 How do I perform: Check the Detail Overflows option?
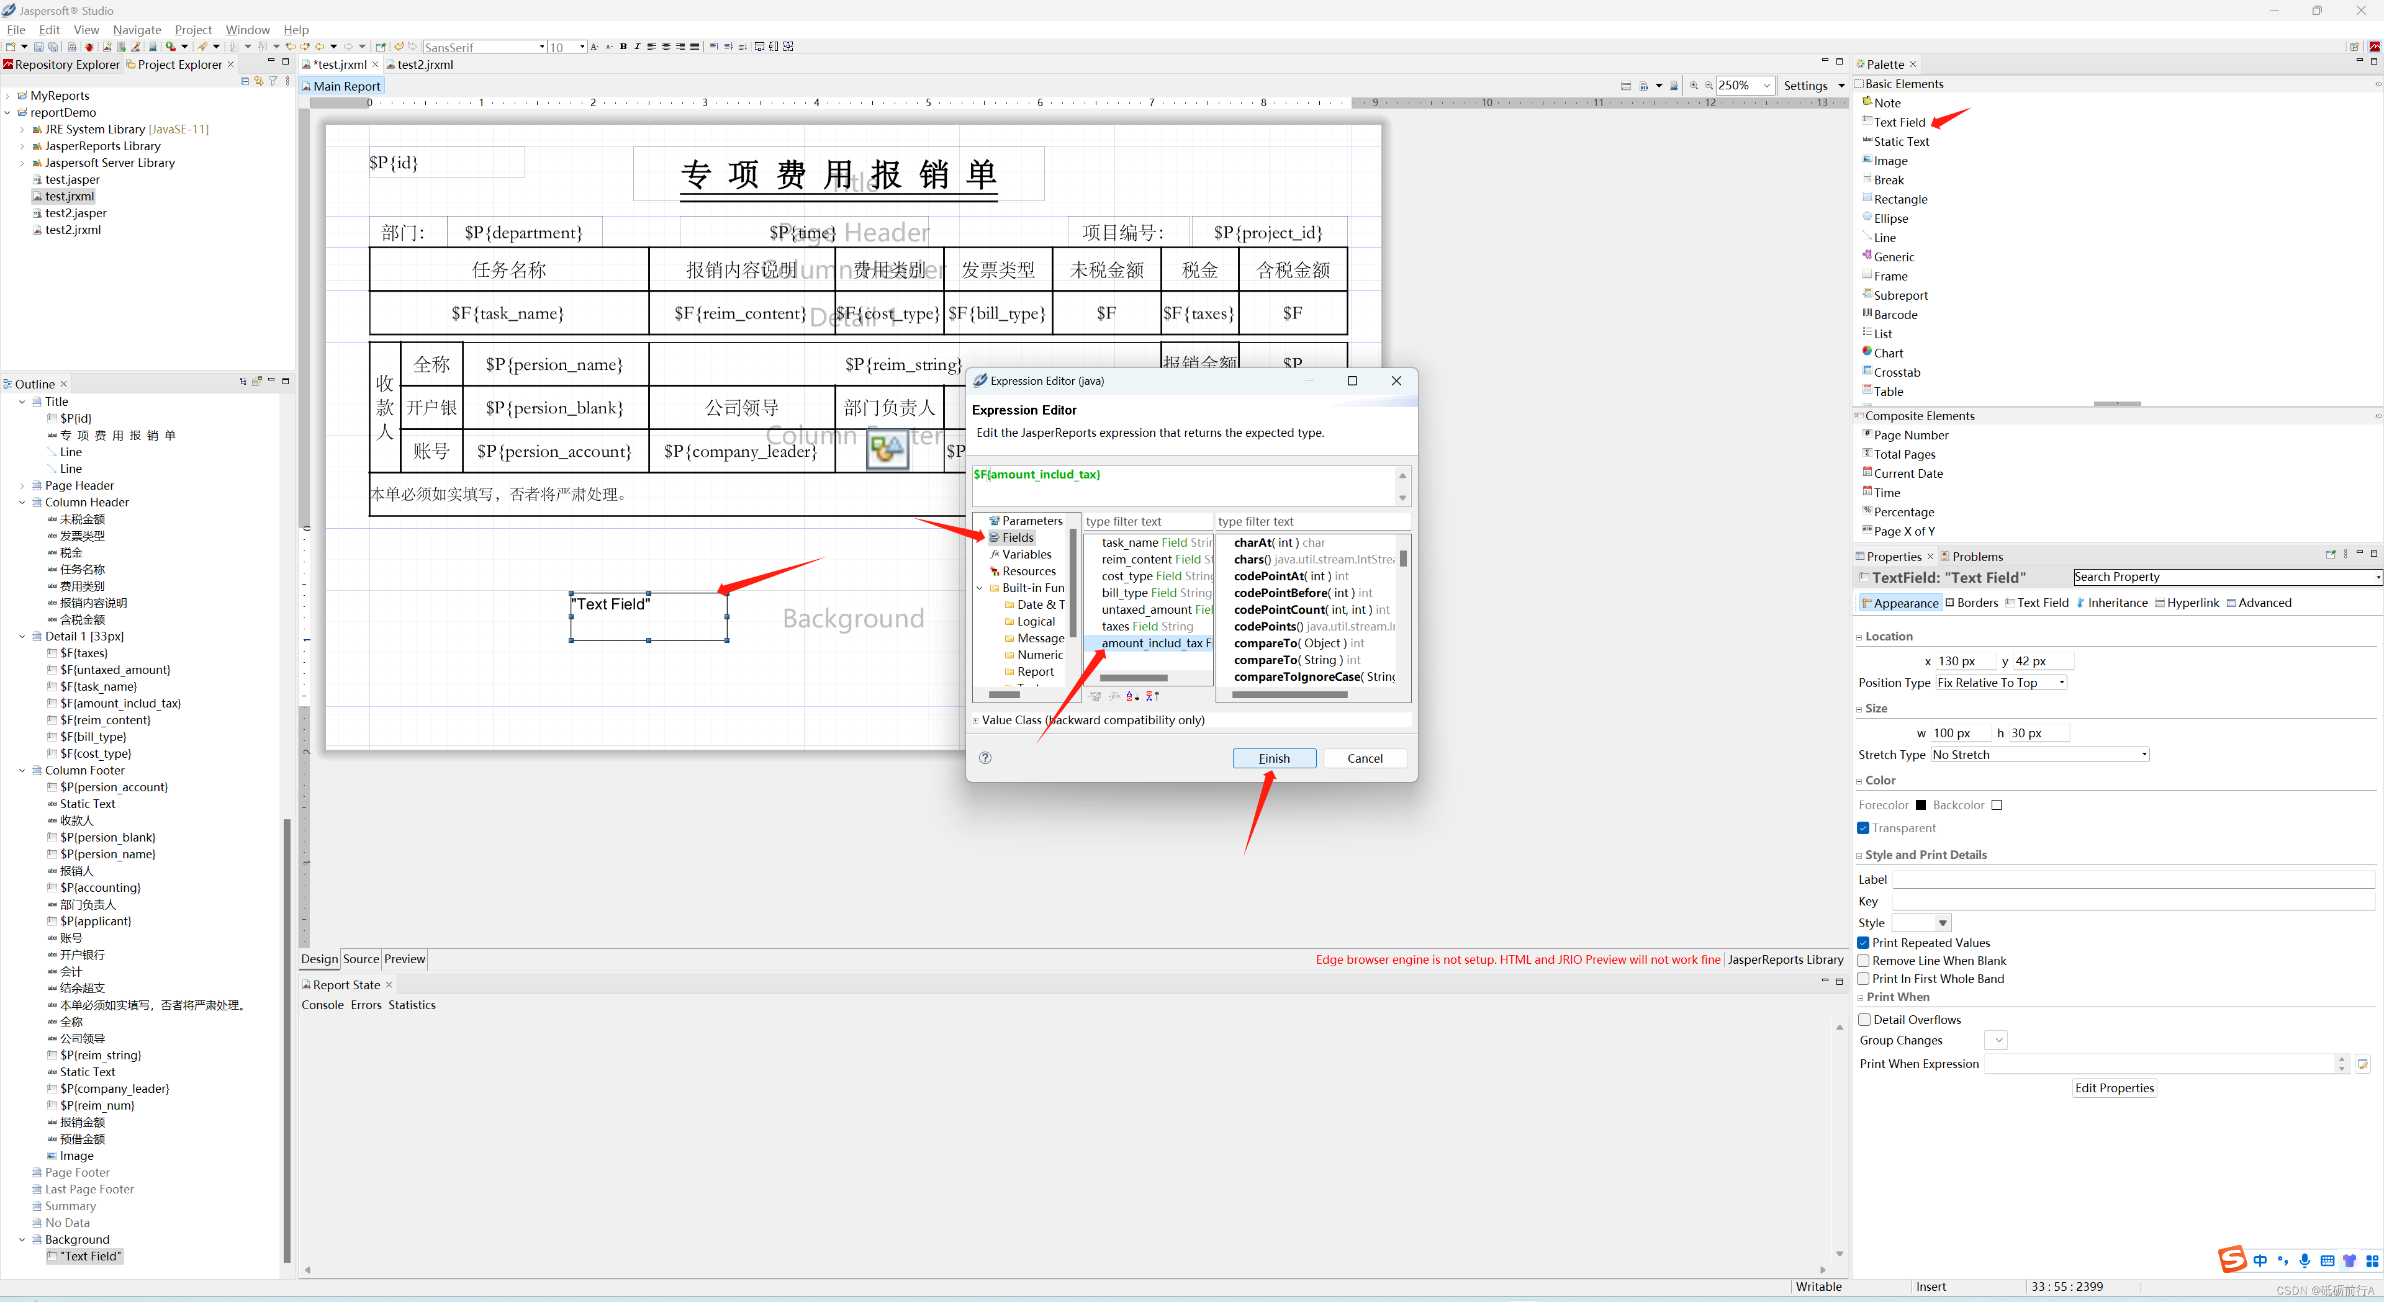[1865, 1020]
